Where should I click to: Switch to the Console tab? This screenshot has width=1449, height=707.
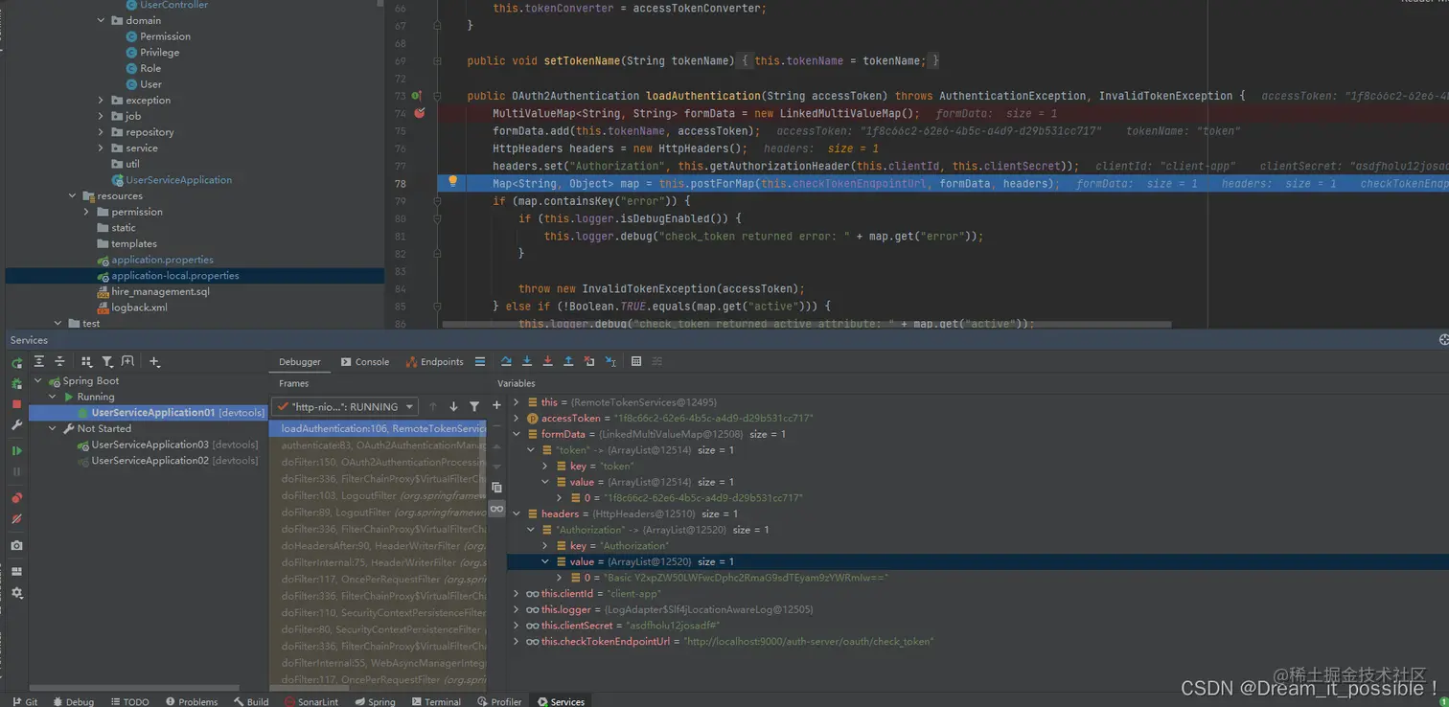pos(365,361)
